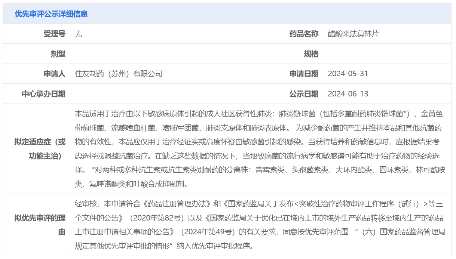Click the reason paragraph starting 经审核
This screenshot has height=259, width=456.
(x=260, y=225)
